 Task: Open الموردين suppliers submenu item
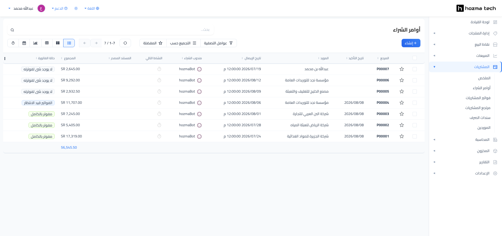click(484, 128)
